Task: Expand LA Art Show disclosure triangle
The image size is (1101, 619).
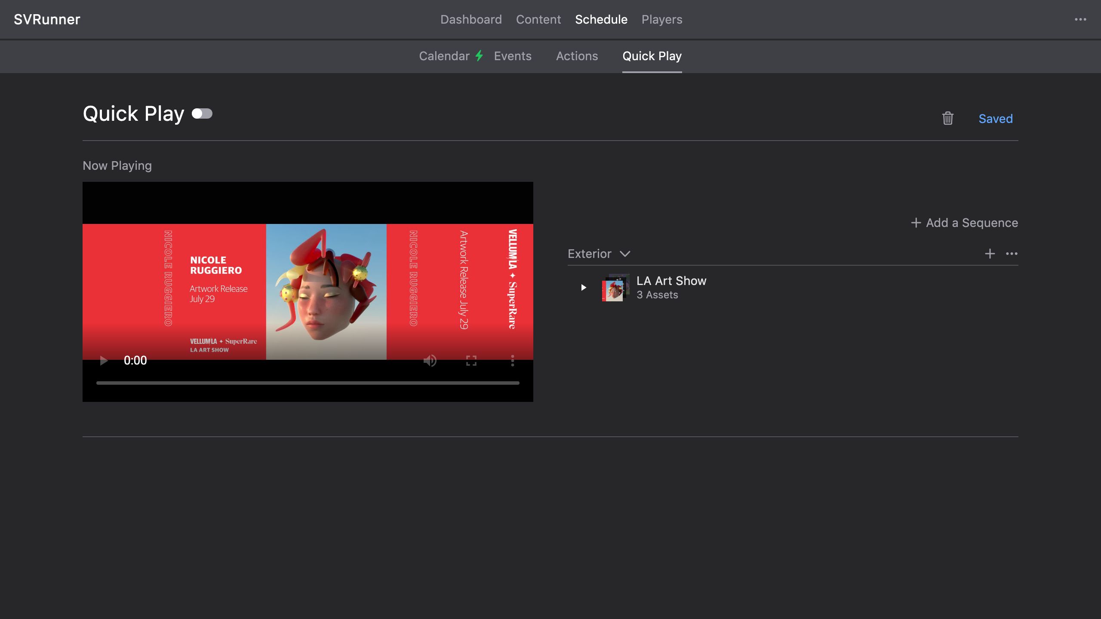Action: 583,287
